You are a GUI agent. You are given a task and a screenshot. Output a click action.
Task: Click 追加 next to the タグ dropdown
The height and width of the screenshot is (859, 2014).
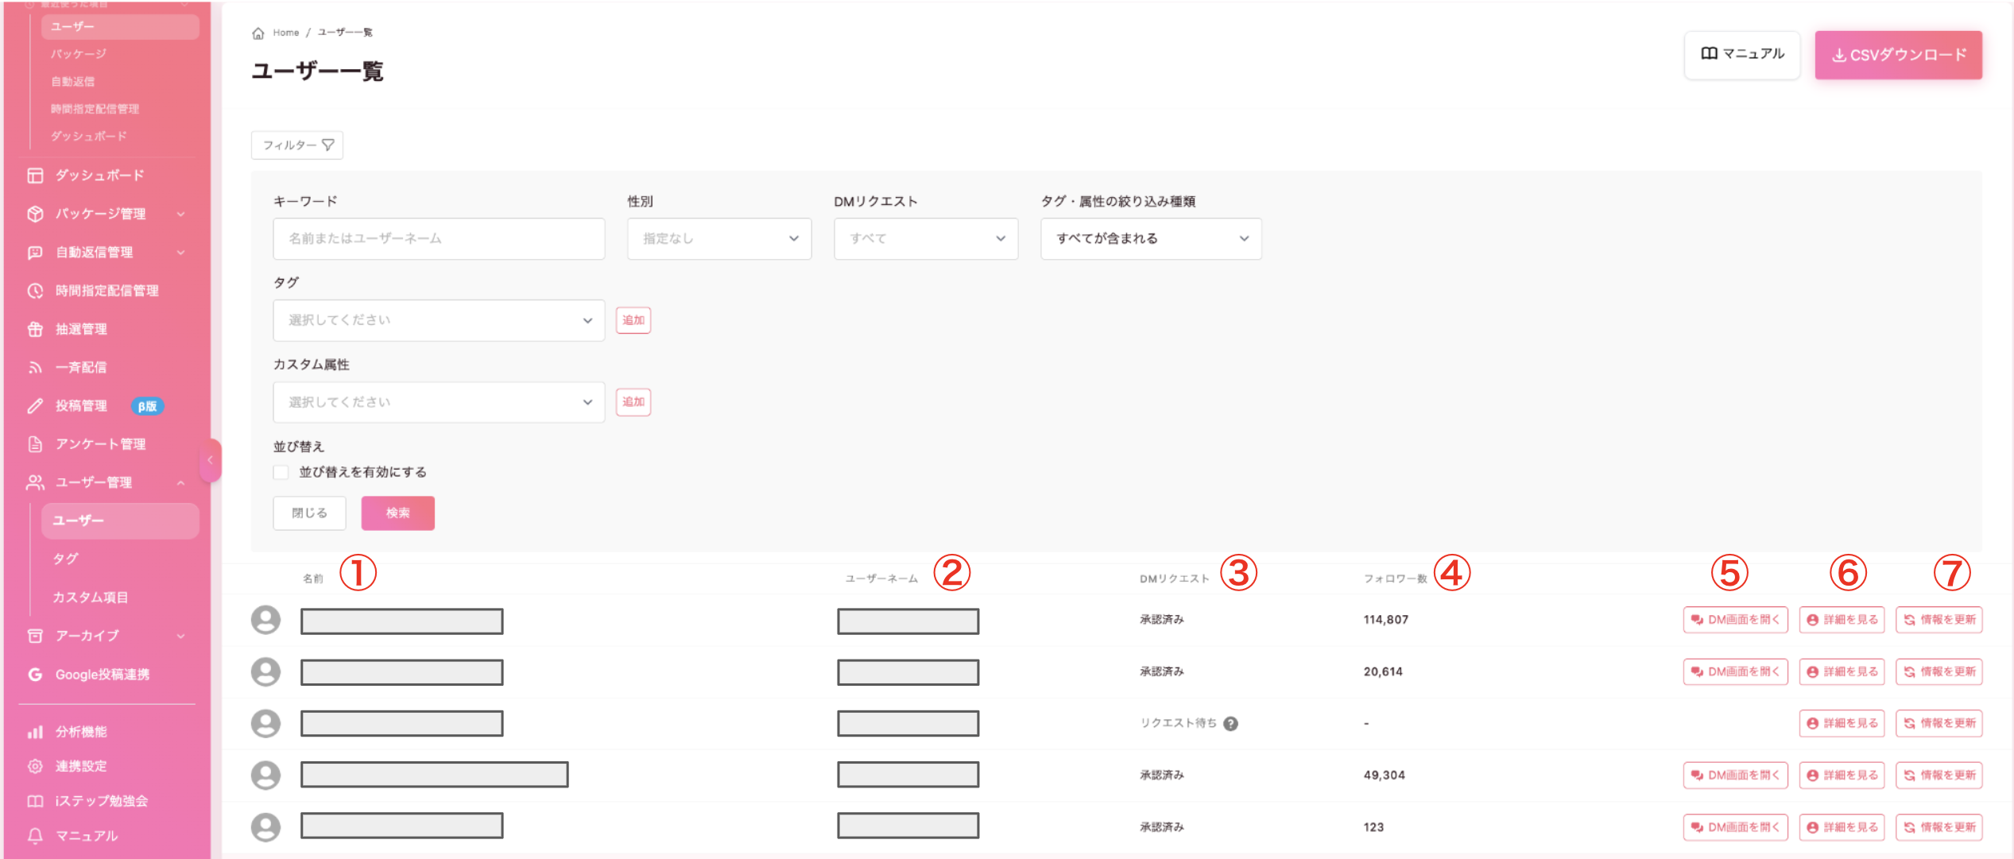[x=633, y=320]
